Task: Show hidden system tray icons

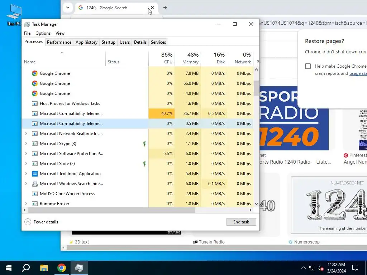Action: tap(303, 268)
